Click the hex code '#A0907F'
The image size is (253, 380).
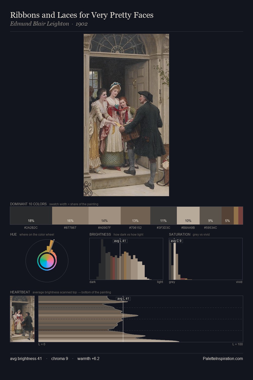point(104,227)
